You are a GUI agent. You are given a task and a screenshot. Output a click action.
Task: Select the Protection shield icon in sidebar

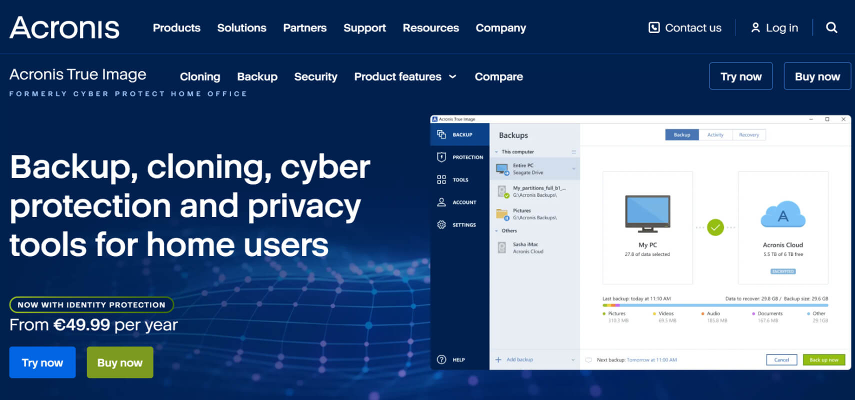tap(441, 157)
